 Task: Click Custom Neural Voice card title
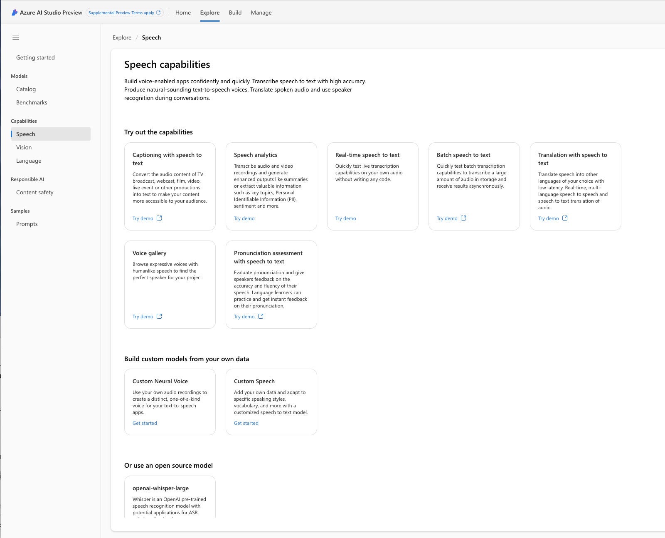160,381
